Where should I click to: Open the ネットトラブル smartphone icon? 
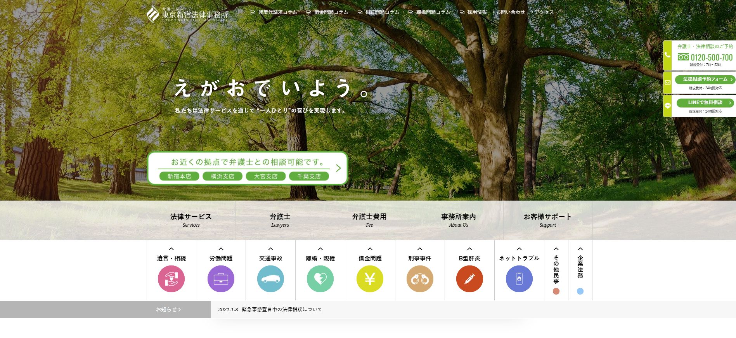click(519, 279)
